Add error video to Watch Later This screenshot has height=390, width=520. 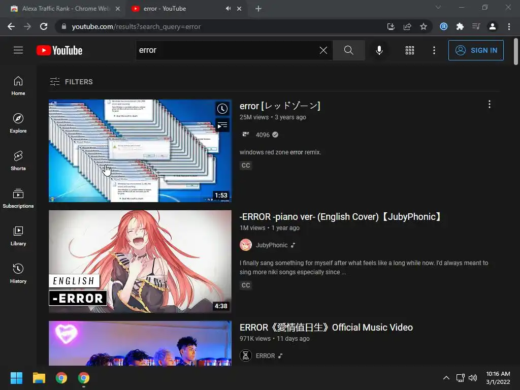tap(222, 109)
